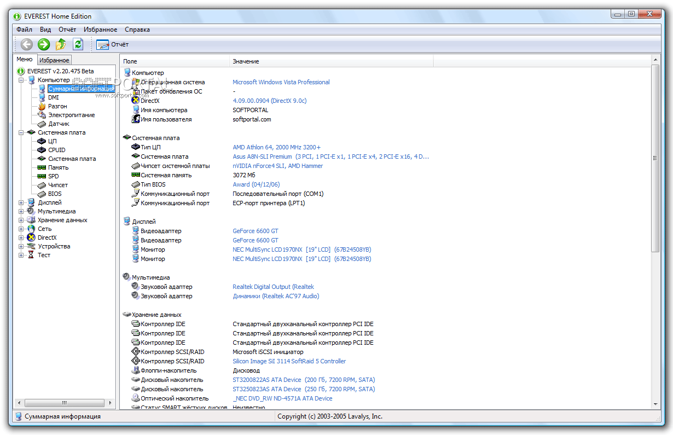673x435 pixels.
Task: Select EVEREST v2.20.475 Beta root item
Action: pyautogui.click(x=60, y=71)
